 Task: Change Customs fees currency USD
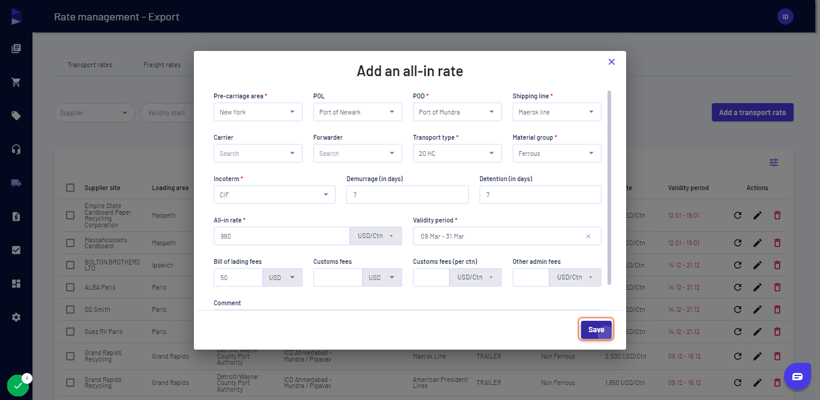382,278
